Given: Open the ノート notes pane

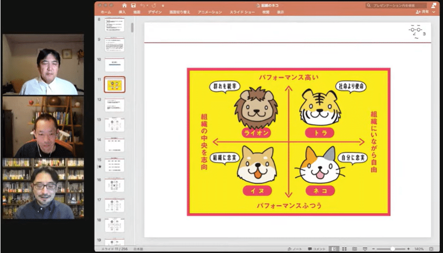Looking at the screenshot, I should (x=294, y=249).
